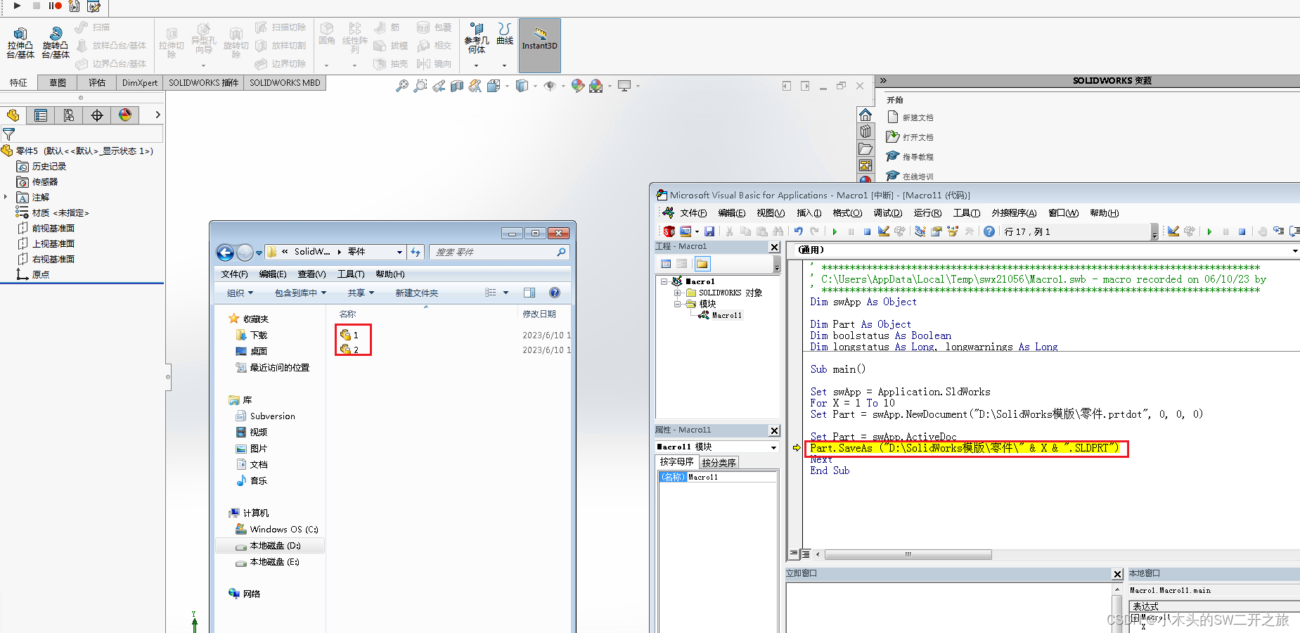Toggle the Instant3D button

coord(539,45)
